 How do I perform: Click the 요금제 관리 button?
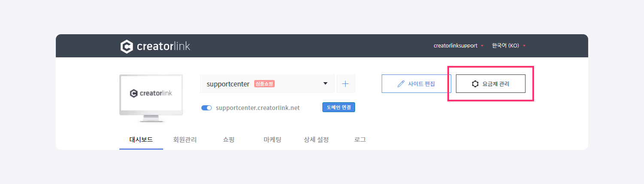click(x=491, y=84)
